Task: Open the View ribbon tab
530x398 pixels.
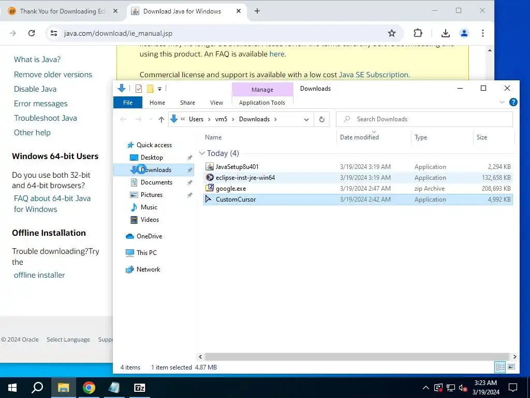Action: coord(216,103)
